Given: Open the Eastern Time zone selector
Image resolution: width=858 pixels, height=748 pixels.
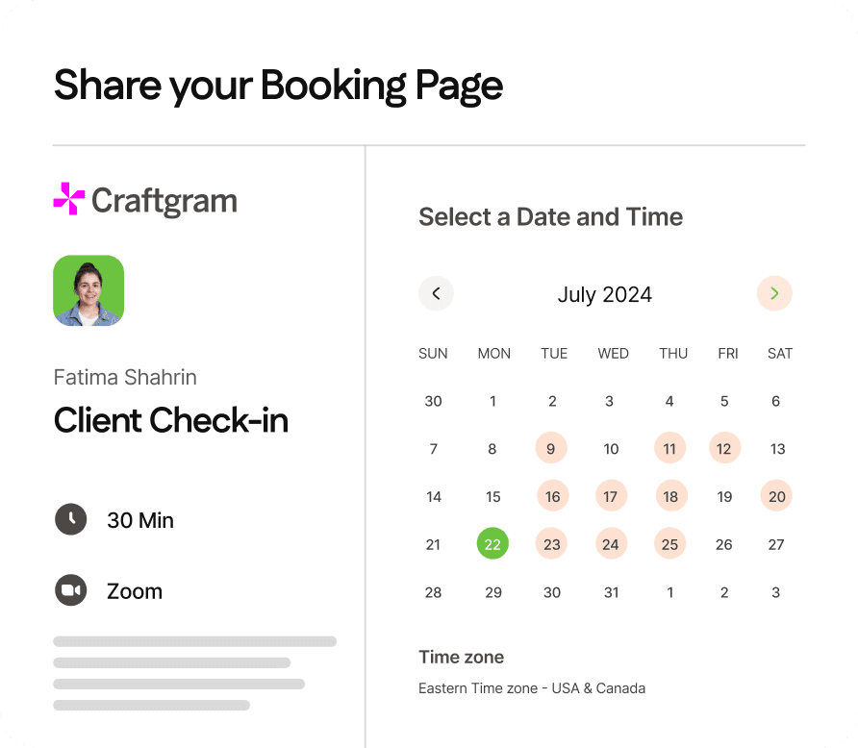Looking at the screenshot, I should point(532,687).
